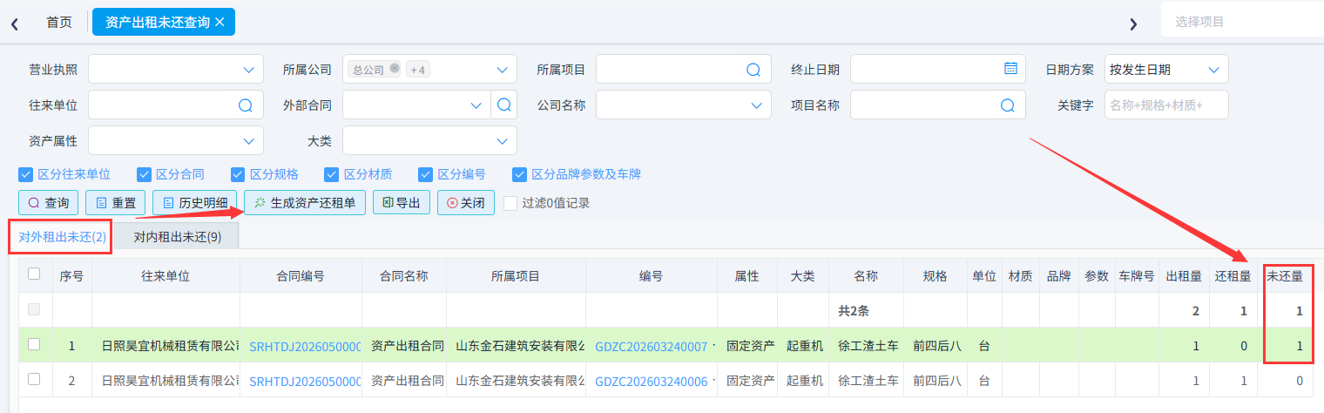The height and width of the screenshot is (413, 1324).
Task: Click the 车牌号 column header
Action: coord(1137,275)
